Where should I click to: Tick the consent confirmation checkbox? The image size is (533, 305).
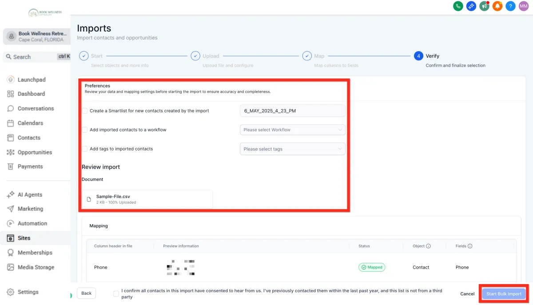tap(116, 293)
